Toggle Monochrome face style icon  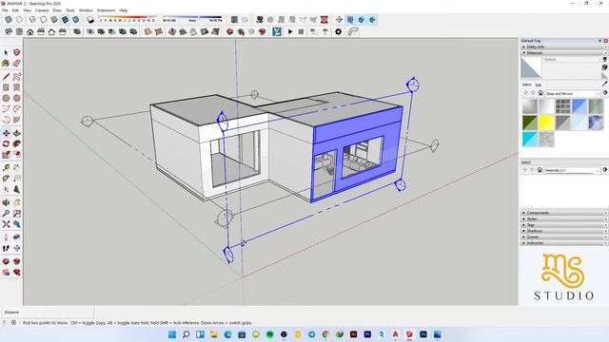coord(76,20)
